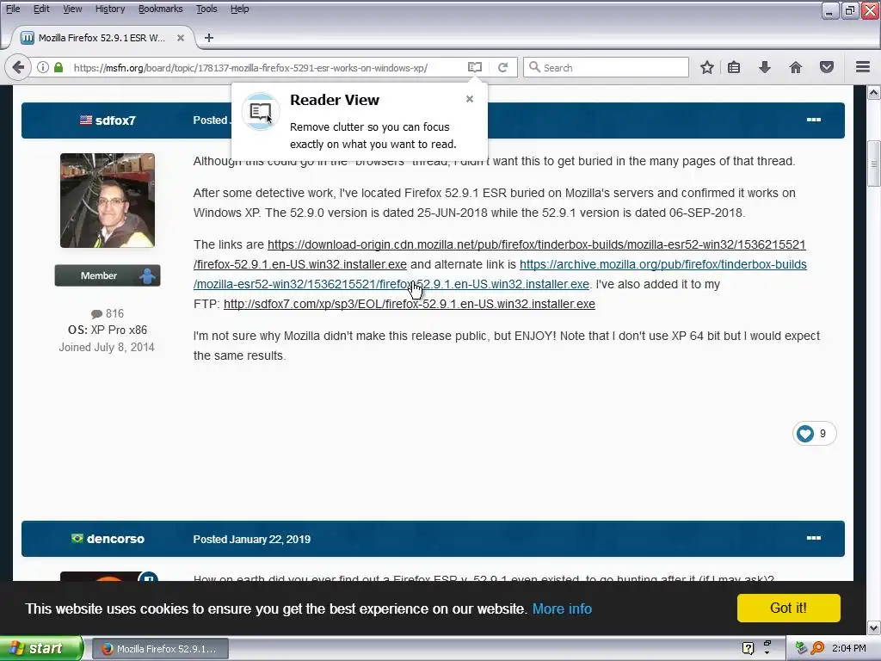Dismiss the Reader View tooltip popup
881x661 pixels.
click(x=470, y=99)
